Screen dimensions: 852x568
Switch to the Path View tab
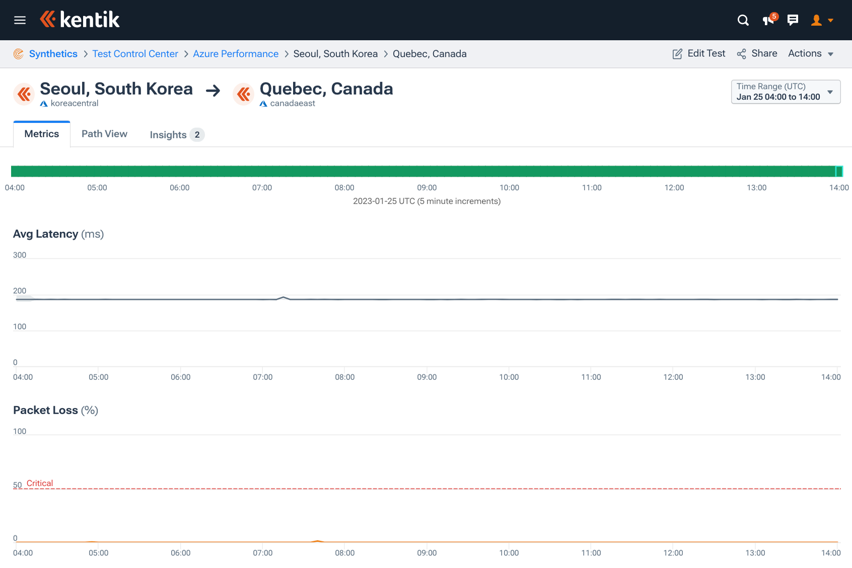[x=104, y=134]
